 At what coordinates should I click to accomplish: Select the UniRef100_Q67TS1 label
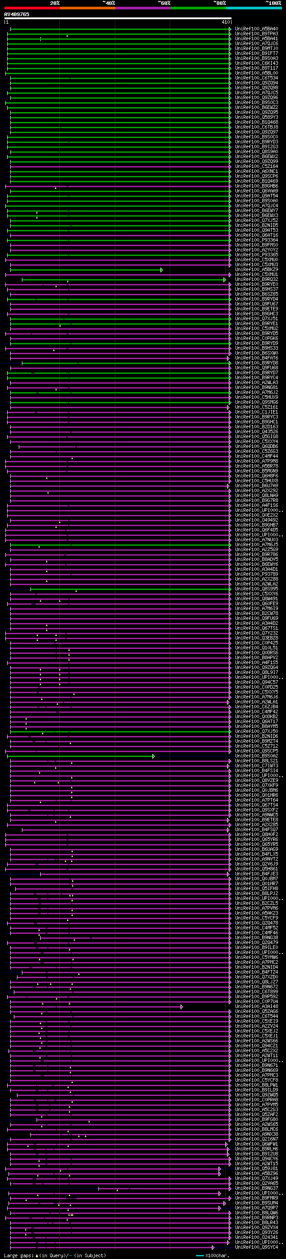(257, 628)
